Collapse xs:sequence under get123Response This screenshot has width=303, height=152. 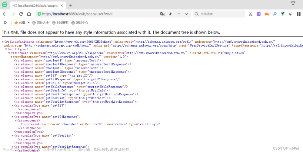[16, 121]
